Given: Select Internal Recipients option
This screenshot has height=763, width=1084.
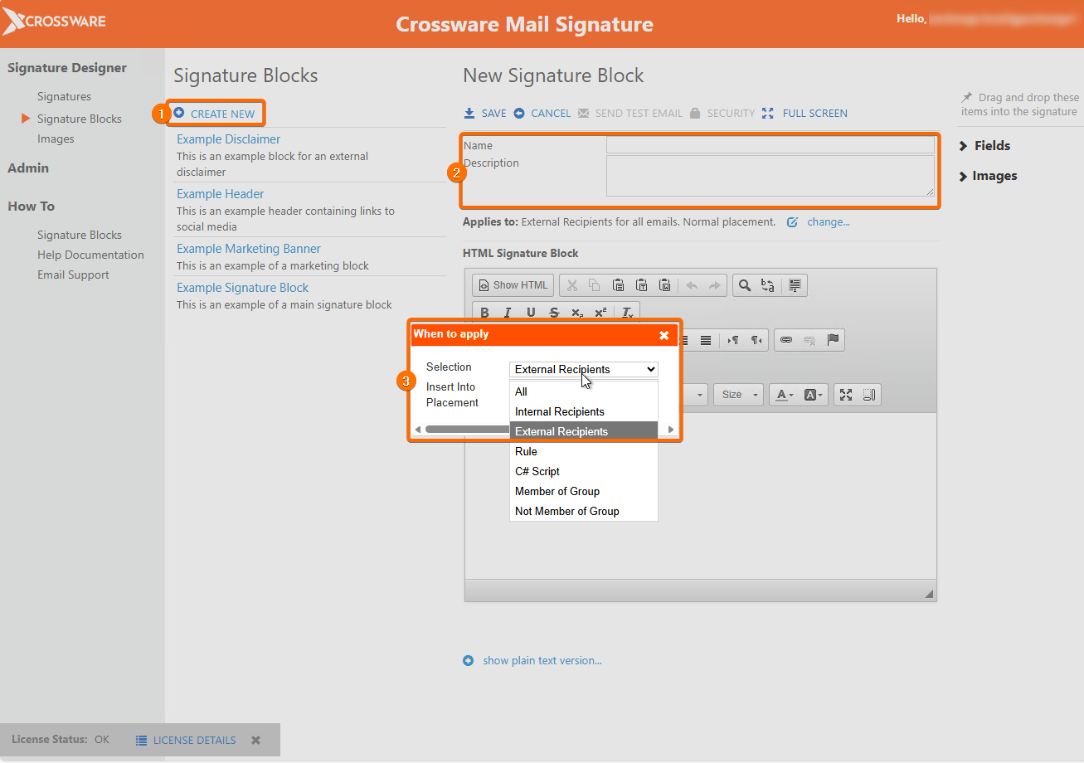Looking at the screenshot, I should pyautogui.click(x=560, y=411).
